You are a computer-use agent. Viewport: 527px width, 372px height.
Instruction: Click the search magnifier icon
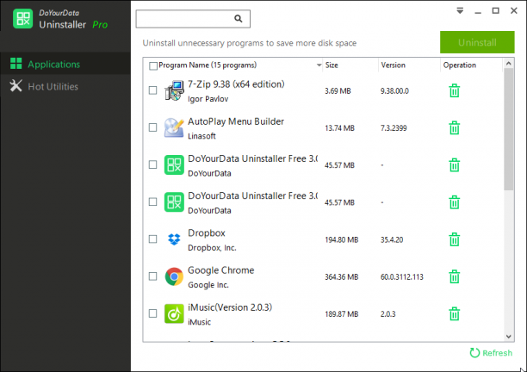tap(239, 19)
